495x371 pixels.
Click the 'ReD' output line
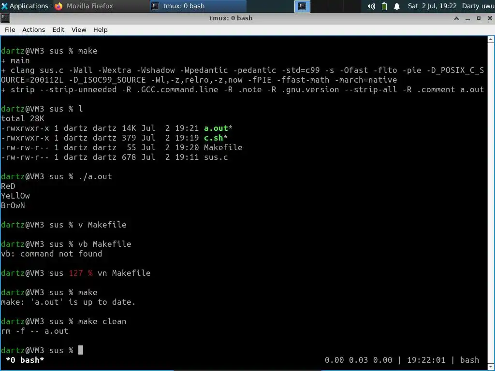coord(8,186)
